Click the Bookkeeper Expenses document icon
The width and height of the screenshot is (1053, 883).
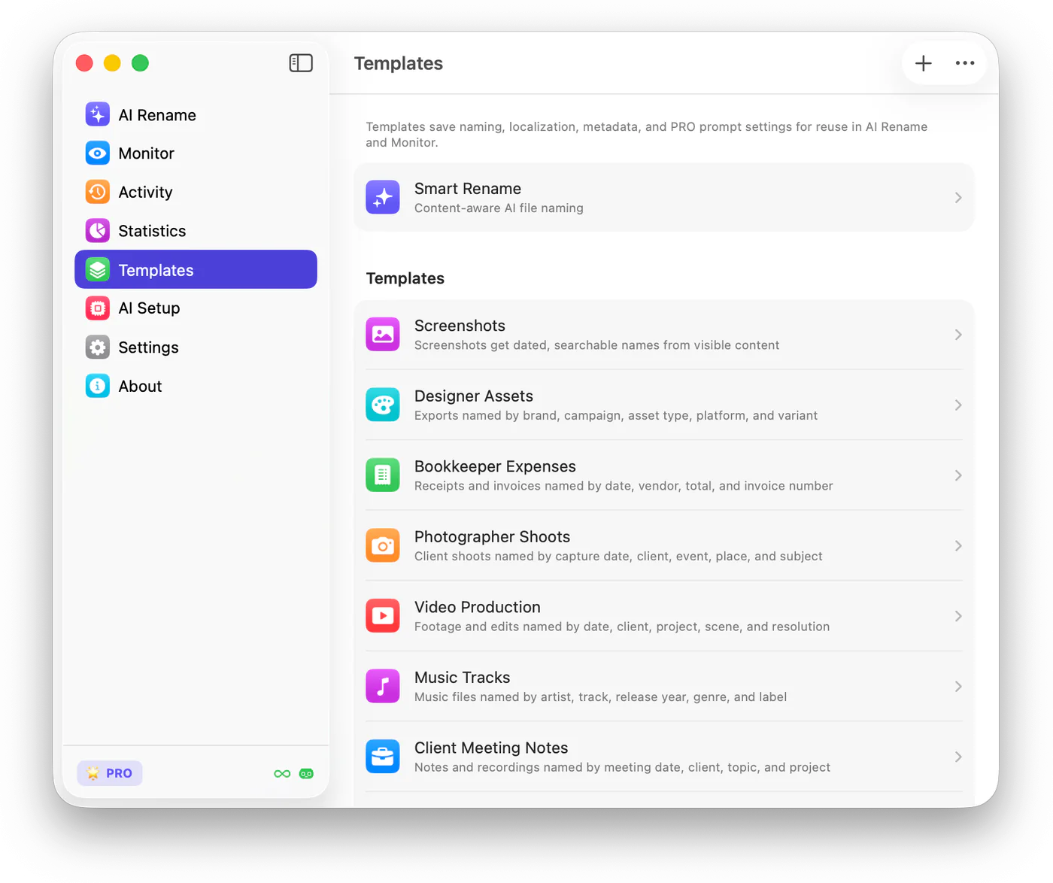pos(383,475)
